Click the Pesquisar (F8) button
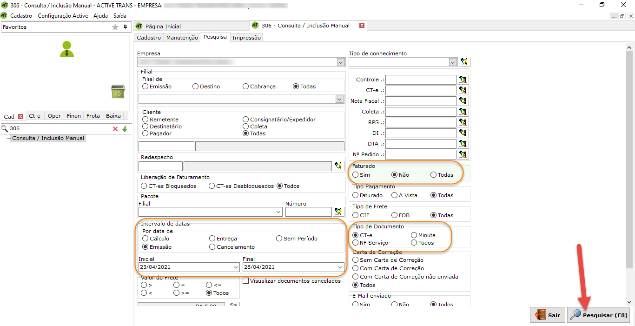The width and height of the screenshot is (635, 326). tap(599, 315)
